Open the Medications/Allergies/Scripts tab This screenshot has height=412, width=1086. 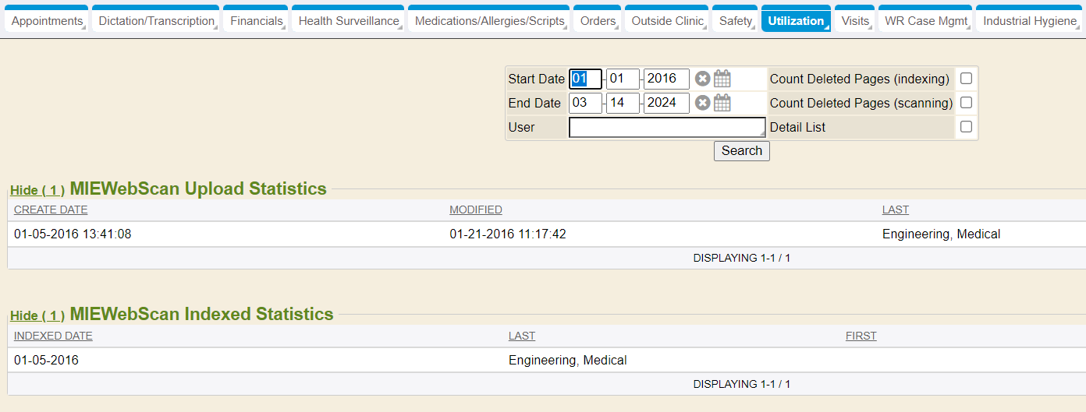[x=489, y=21]
